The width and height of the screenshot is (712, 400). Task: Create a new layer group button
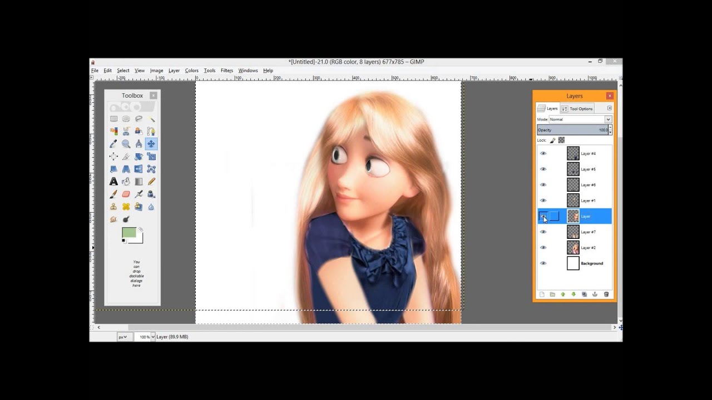click(552, 294)
